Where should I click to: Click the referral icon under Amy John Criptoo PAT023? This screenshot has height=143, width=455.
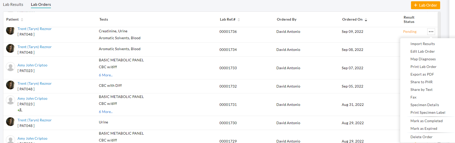click(20, 110)
